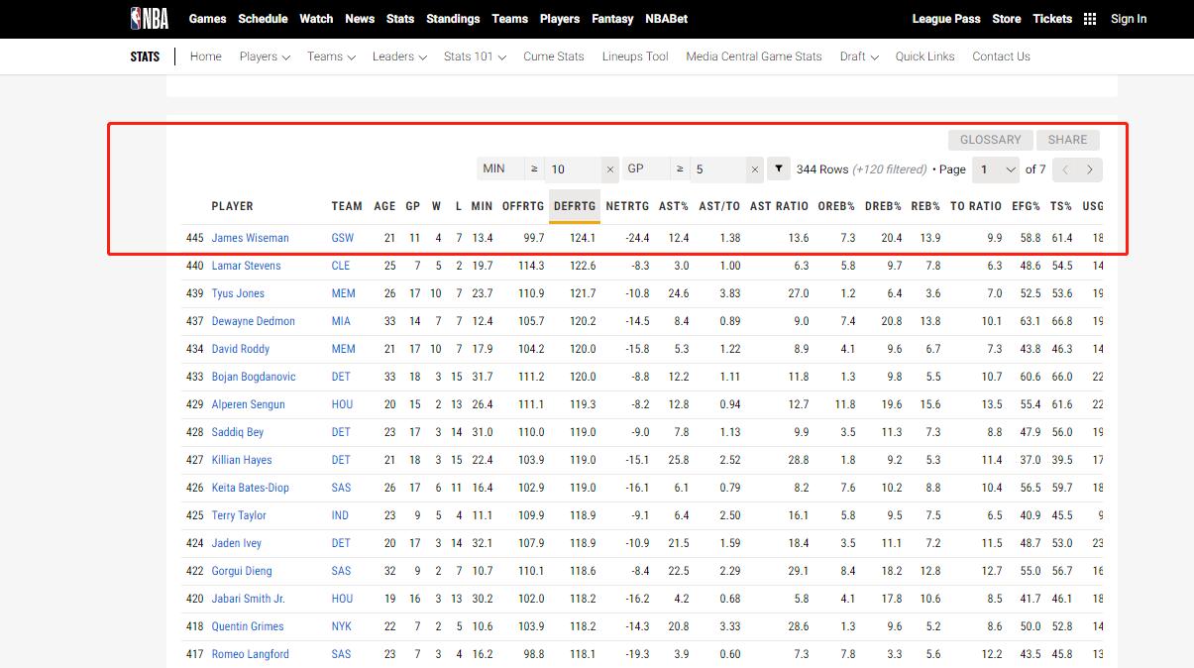Open the page number dropdown
This screenshot has height=668, width=1194.
click(996, 169)
